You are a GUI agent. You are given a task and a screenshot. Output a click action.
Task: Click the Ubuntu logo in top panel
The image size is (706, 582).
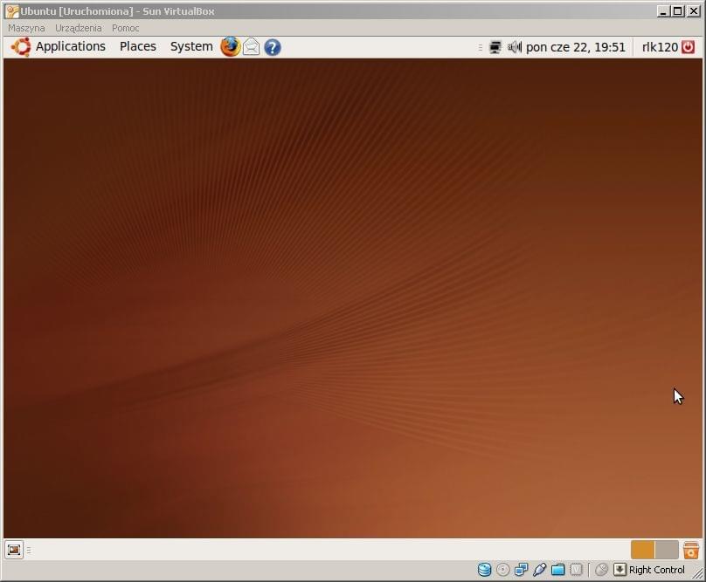[21, 47]
